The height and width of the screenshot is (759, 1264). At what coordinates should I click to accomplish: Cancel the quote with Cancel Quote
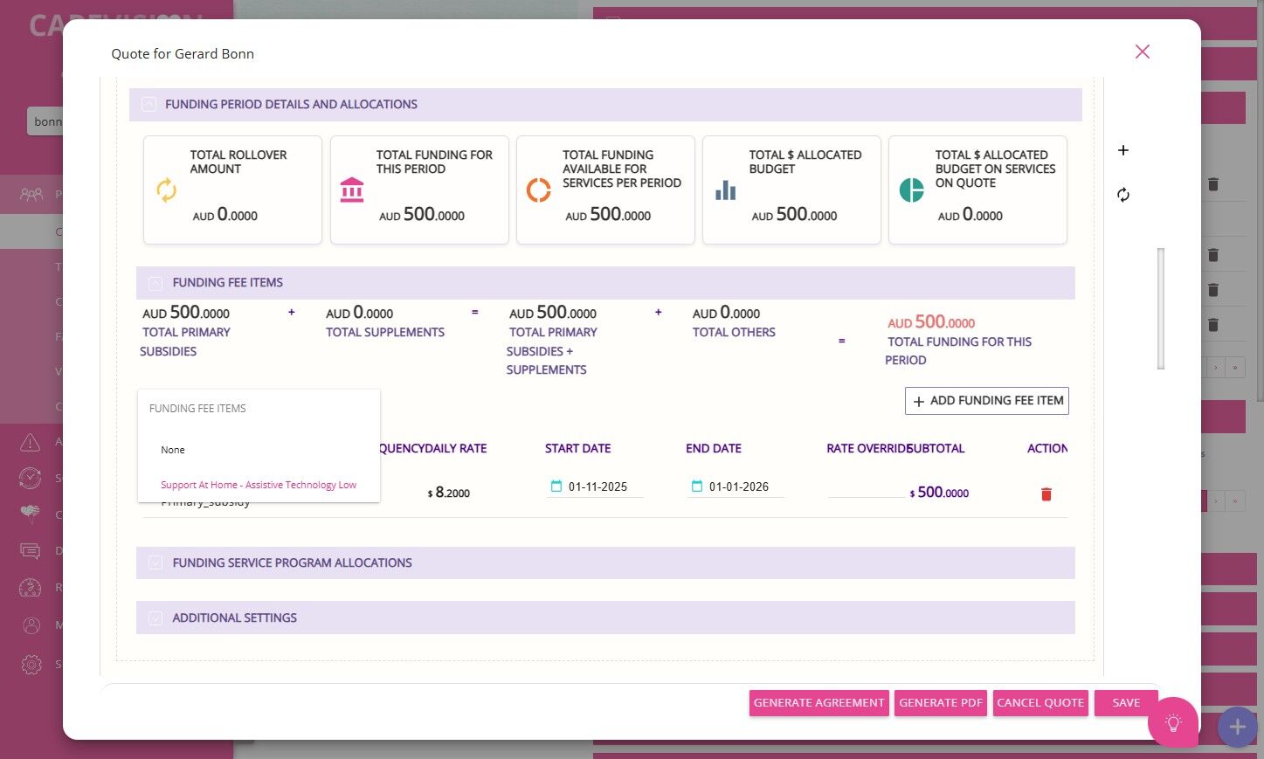click(x=1040, y=703)
